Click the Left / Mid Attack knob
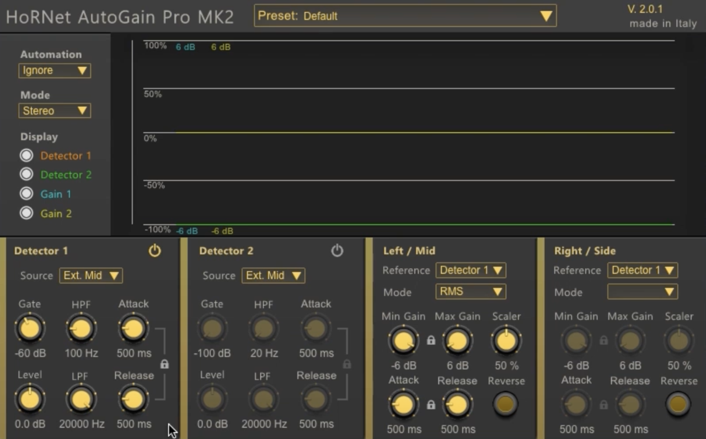 click(404, 405)
